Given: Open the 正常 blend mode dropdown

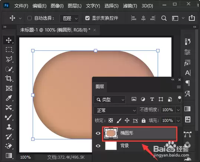Looking at the screenshot, I should [x=115, y=110].
